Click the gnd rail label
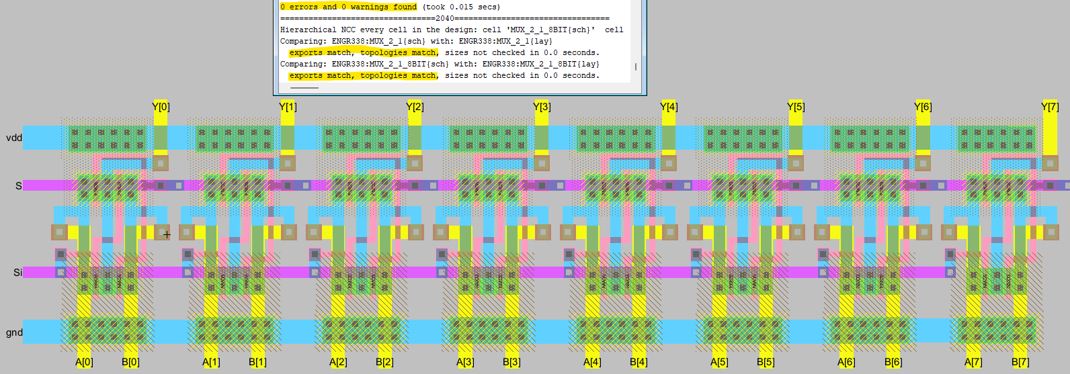The height and width of the screenshot is (374, 1070). point(14,332)
